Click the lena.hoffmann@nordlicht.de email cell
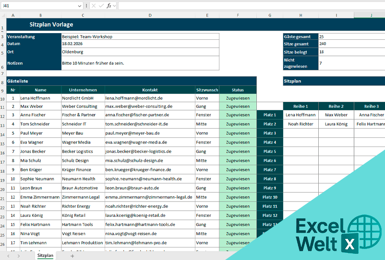Viewport: 385px width, 260px height. pyautogui.click(x=149, y=98)
